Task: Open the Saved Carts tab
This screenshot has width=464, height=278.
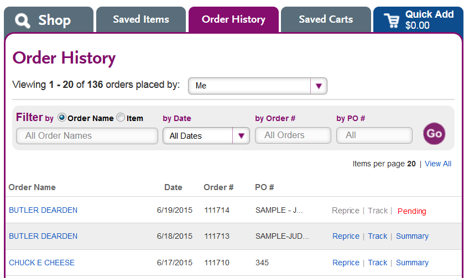Action: click(326, 19)
